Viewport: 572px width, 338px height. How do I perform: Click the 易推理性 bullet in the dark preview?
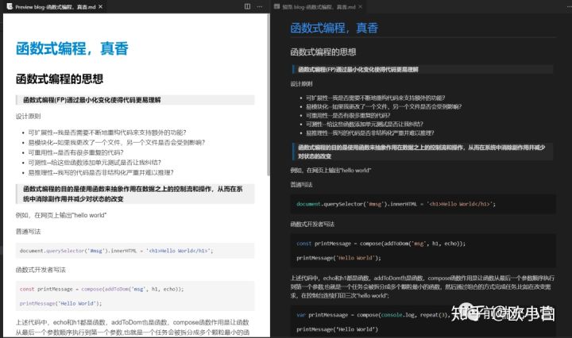pyautogui.click(x=370, y=133)
